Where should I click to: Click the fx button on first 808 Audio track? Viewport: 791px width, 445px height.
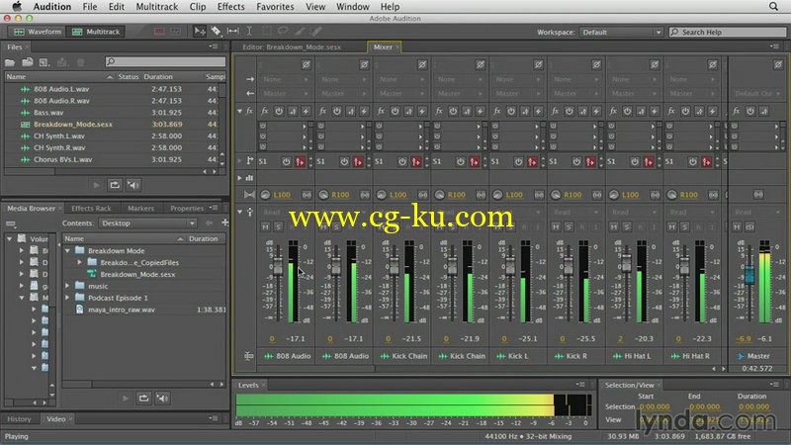(264, 111)
